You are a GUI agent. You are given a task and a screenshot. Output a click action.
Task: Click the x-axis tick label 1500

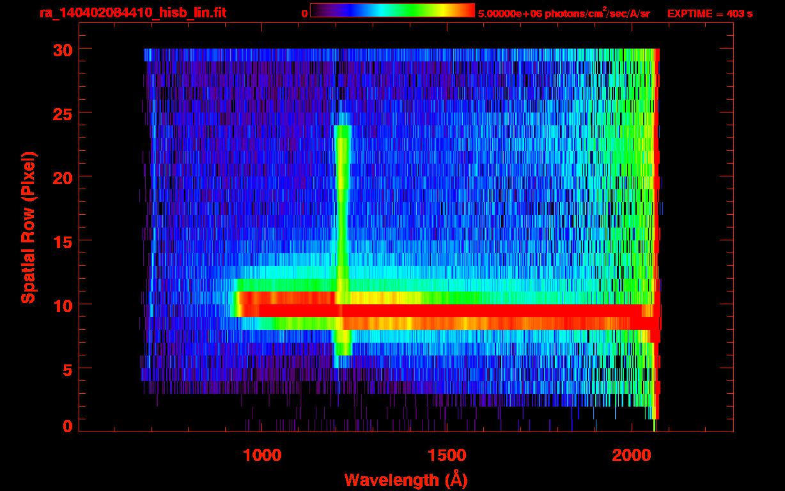[x=447, y=455]
